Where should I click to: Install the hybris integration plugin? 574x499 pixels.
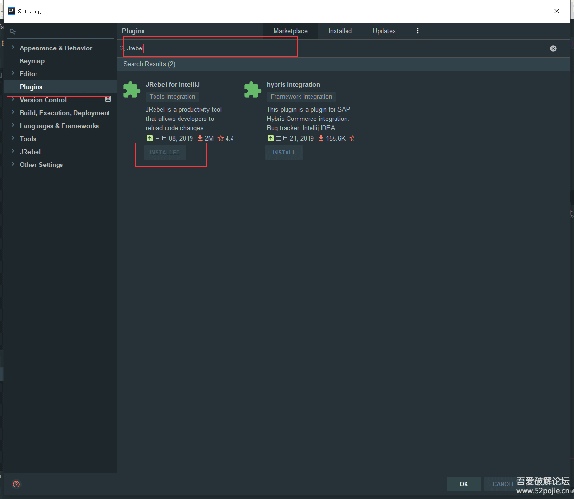(x=284, y=153)
